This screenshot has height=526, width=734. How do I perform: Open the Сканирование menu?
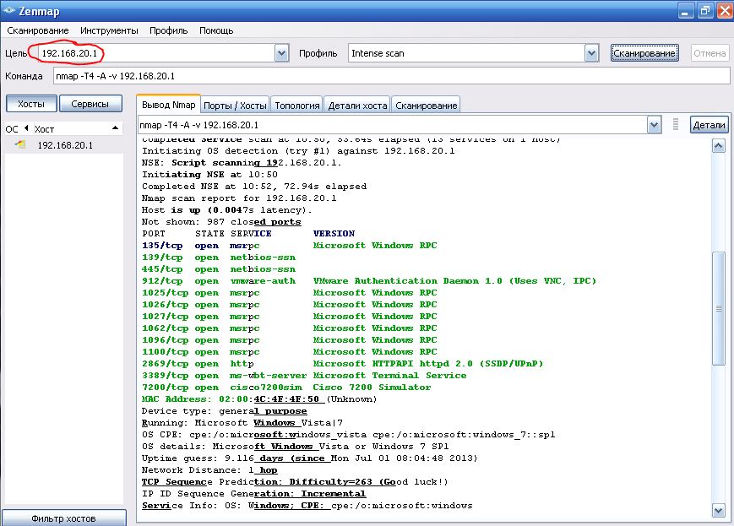coord(37,30)
